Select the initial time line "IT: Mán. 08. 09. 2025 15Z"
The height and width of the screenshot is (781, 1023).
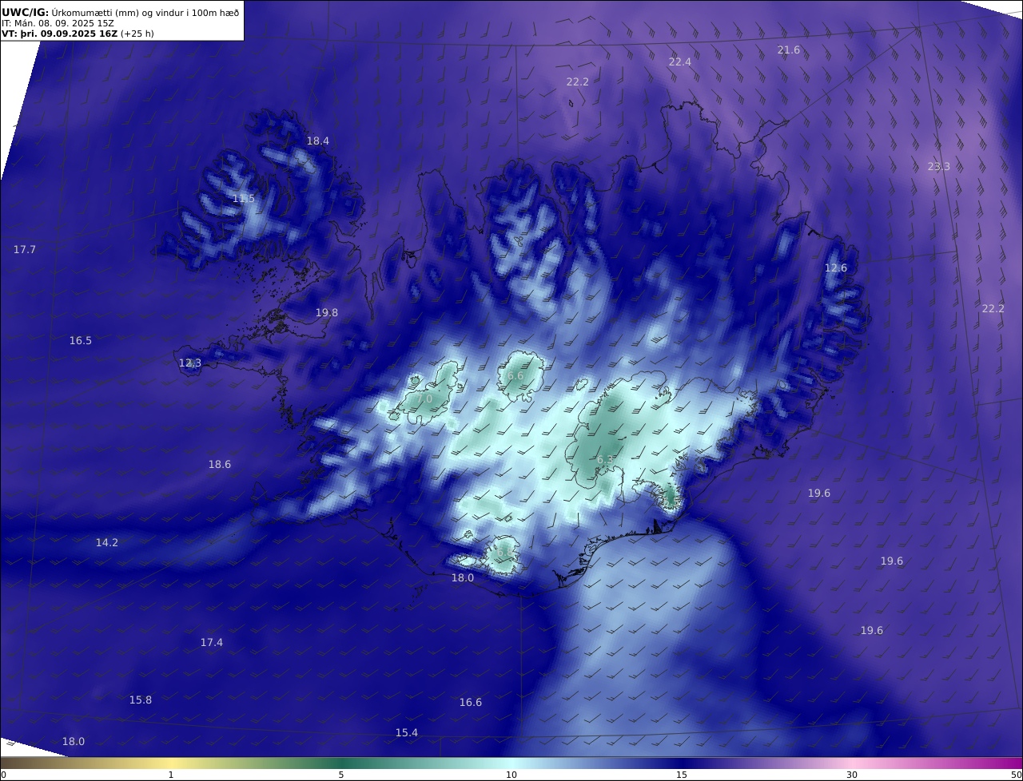pos(58,23)
